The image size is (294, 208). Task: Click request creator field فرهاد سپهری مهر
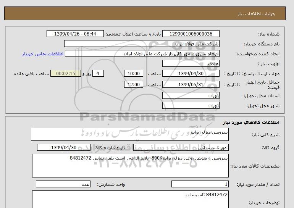(142, 54)
